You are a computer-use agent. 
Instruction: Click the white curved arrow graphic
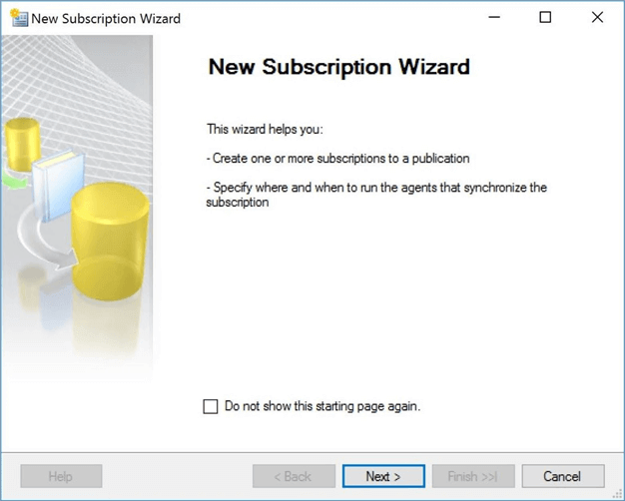click(46, 242)
